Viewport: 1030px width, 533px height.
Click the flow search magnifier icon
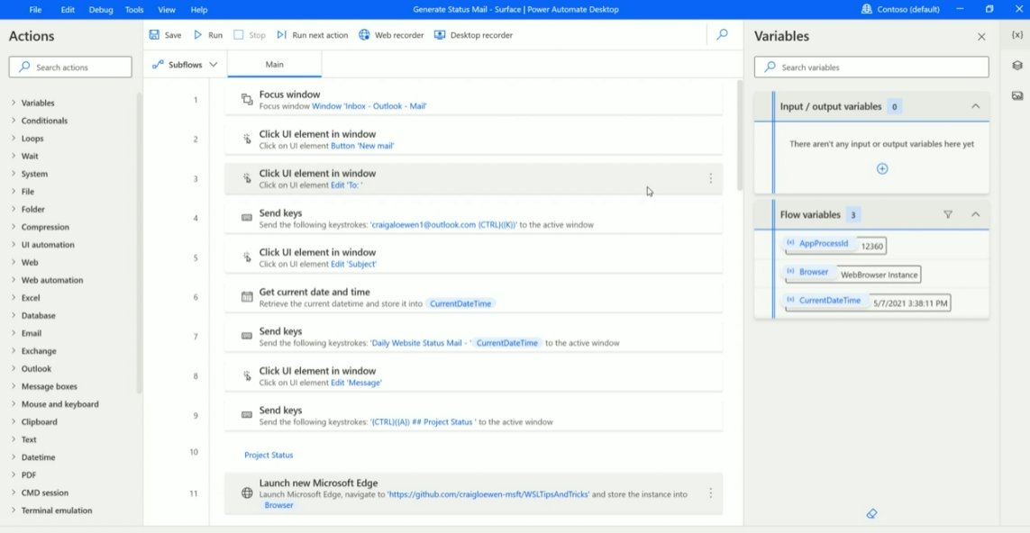click(722, 34)
